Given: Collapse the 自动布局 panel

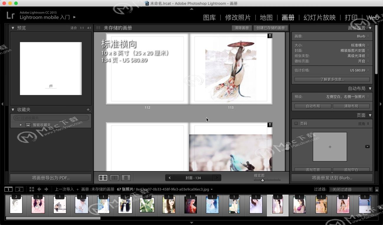Looking at the screenshot, I should [x=370, y=89].
